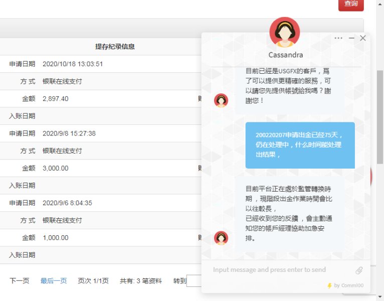Focus the chat message input field

[281, 270]
